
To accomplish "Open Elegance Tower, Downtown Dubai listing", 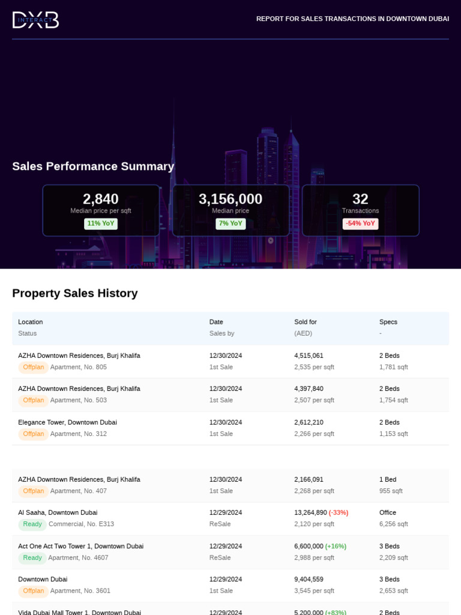I will click(67, 422).
